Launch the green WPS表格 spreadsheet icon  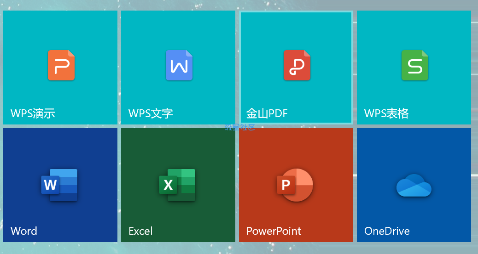point(415,65)
